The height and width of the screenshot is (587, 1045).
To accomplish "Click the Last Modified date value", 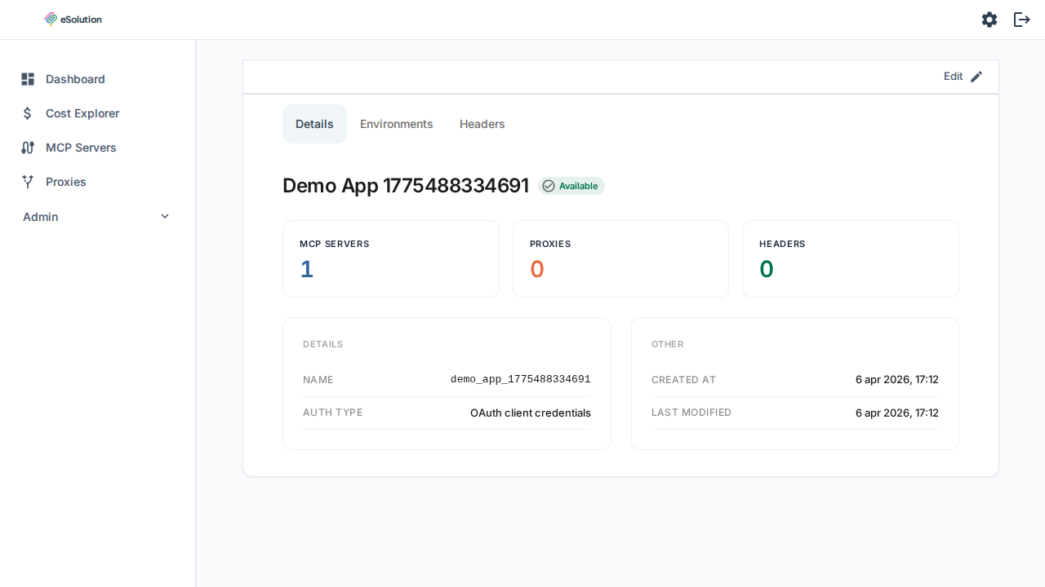I will coord(897,413).
